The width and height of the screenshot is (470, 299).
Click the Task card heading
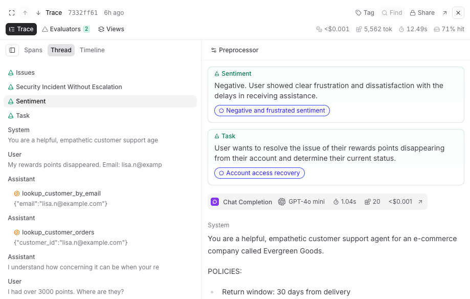(225, 136)
